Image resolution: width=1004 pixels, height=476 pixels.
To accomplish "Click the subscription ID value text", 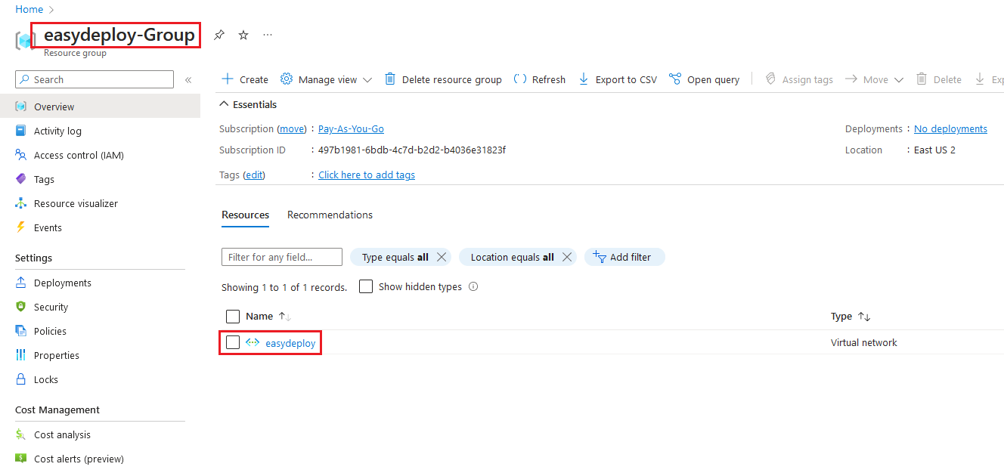I will [x=412, y=150].
